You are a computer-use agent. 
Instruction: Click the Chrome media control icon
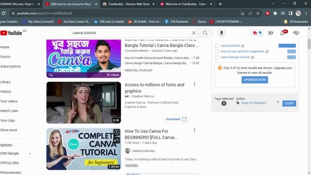pyautogui.click(x=283, y=13)
